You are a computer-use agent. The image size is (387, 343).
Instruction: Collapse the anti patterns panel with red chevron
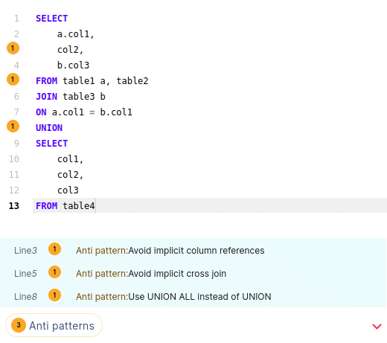click(377, 326)
